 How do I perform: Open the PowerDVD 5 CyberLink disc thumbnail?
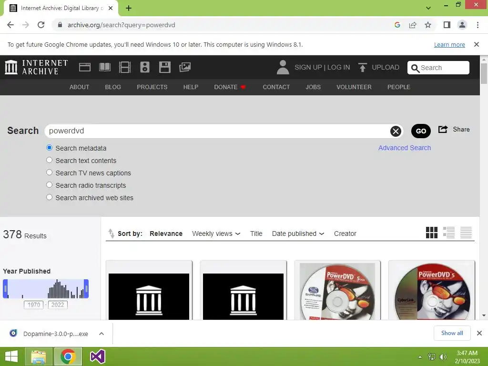coord(432,291)
